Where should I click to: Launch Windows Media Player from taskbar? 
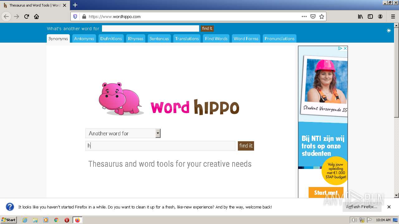[46, 220]
